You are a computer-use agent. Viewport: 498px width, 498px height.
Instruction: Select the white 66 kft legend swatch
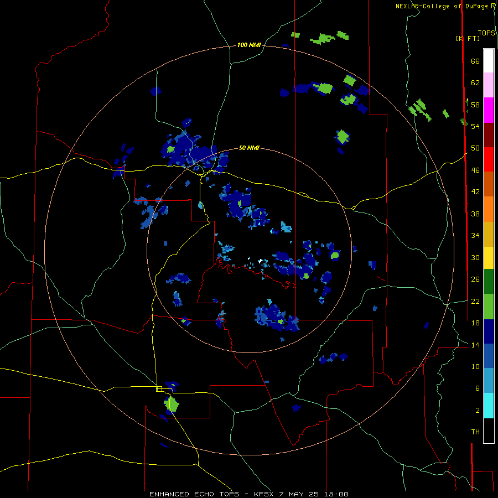click(x=489, y=61)
